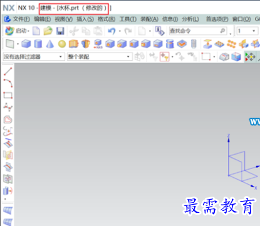Select the Line tool in the left toolbar
The image size is (260, 226).
tap(8, 71)
